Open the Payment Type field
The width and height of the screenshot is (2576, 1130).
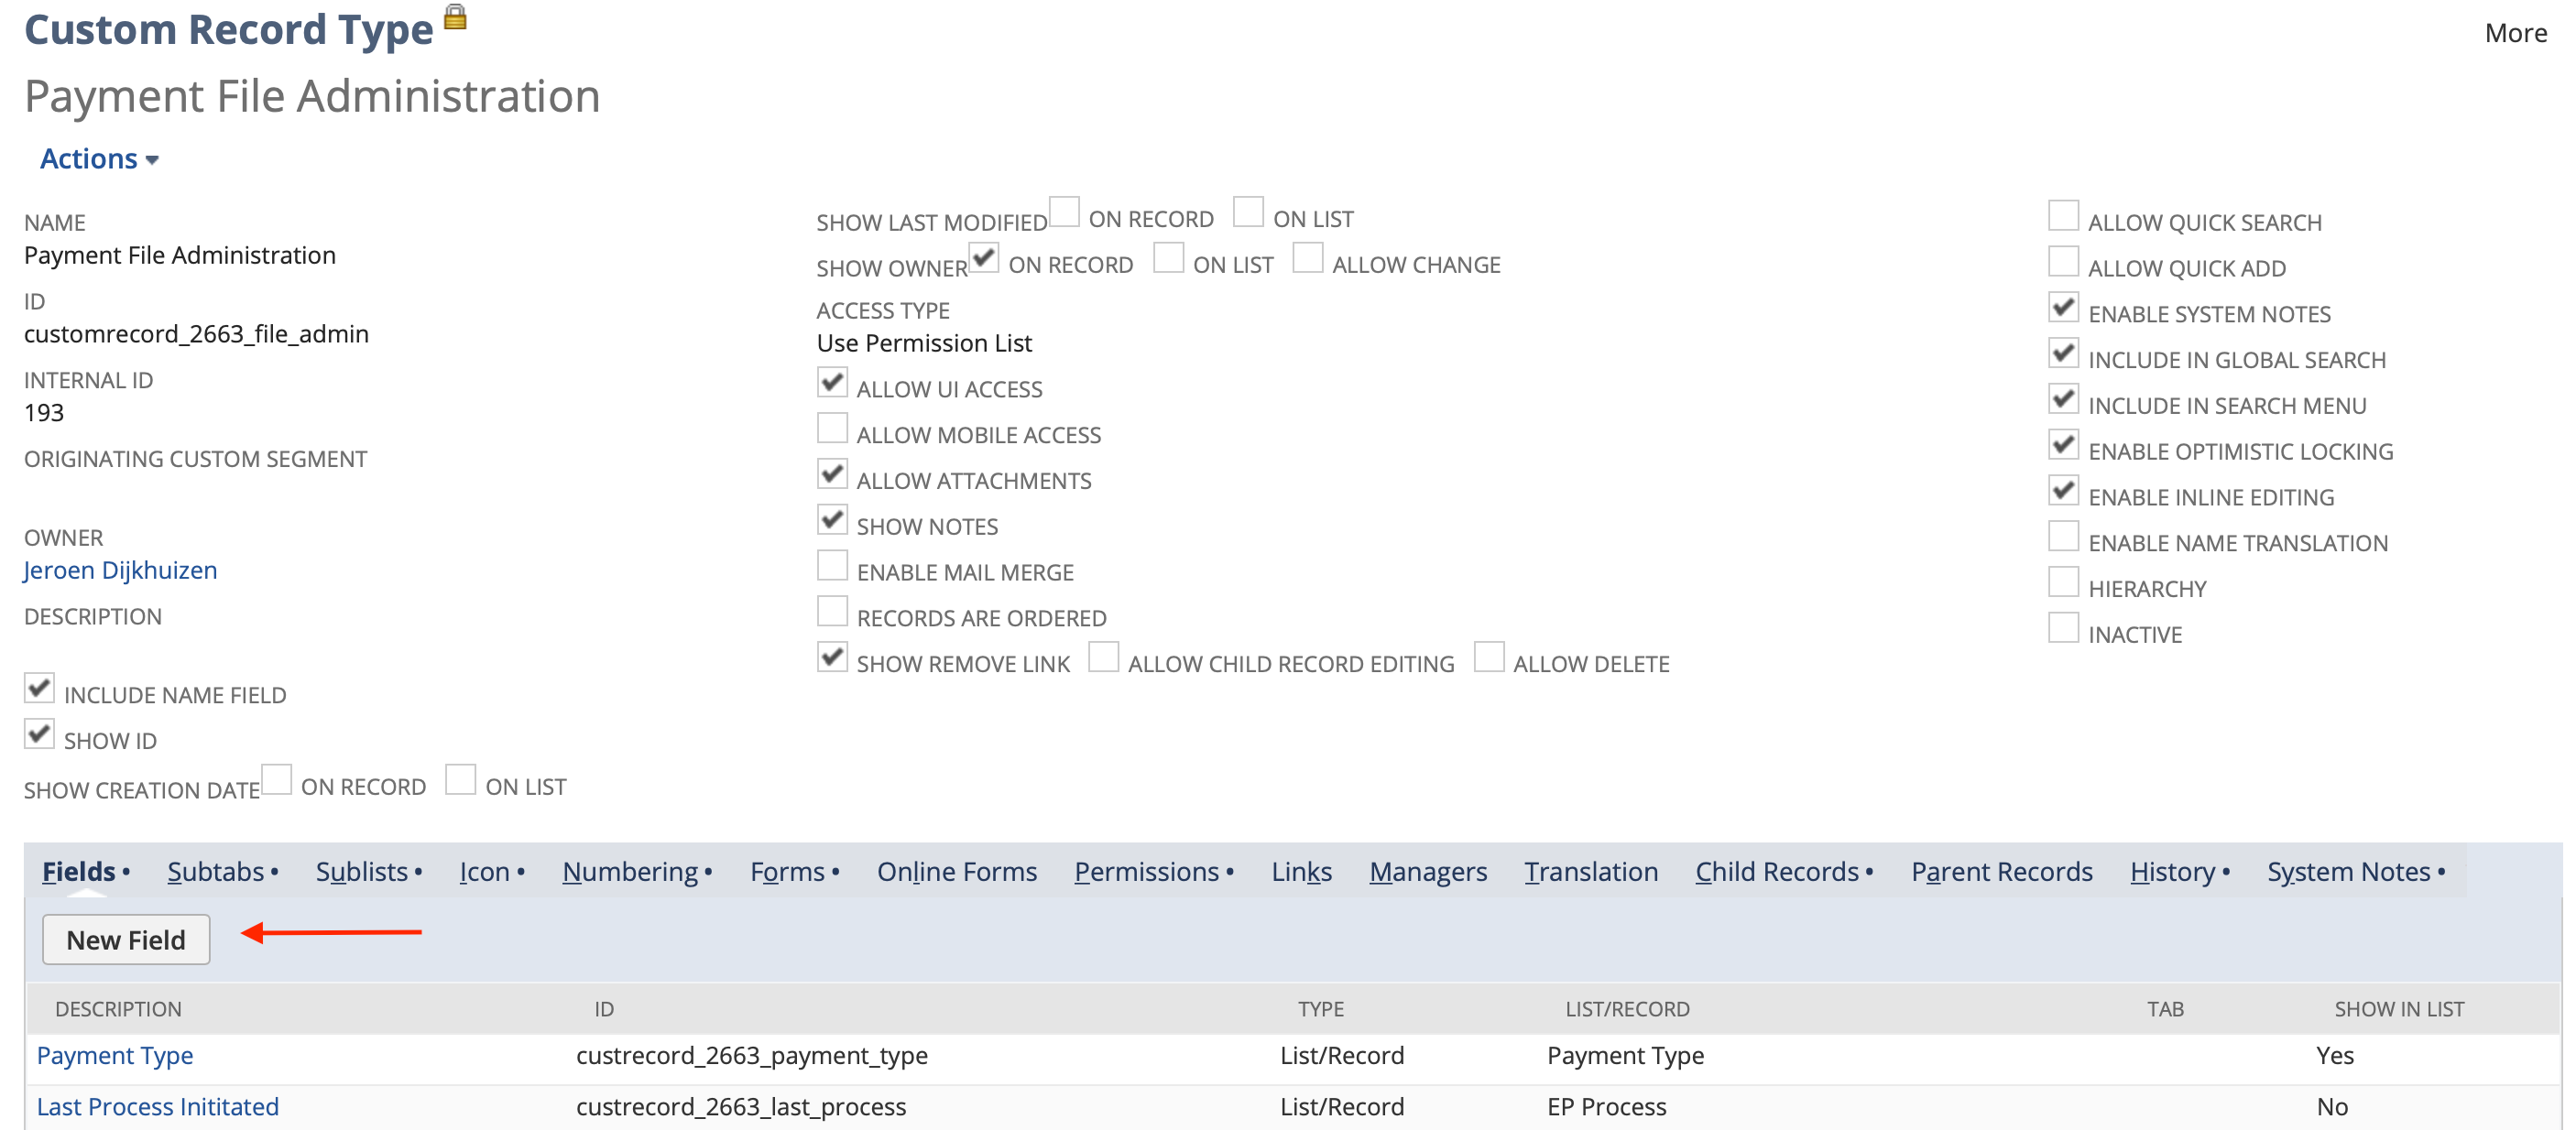[114, 1055]
